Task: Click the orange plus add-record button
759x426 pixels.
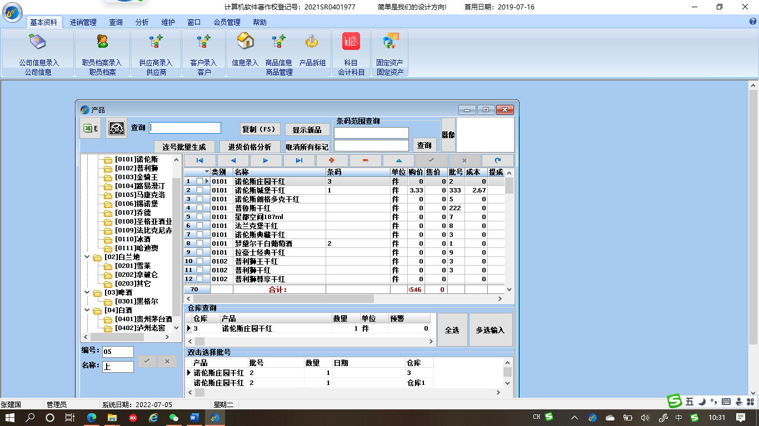Action: [x=332, y=160]
